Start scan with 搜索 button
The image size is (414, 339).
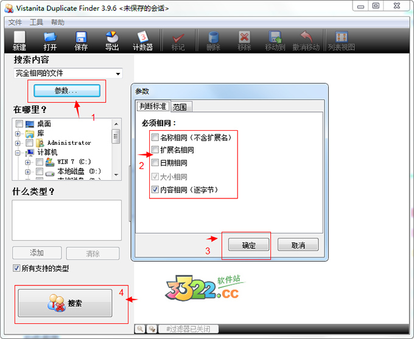click(x=65, y=303)
